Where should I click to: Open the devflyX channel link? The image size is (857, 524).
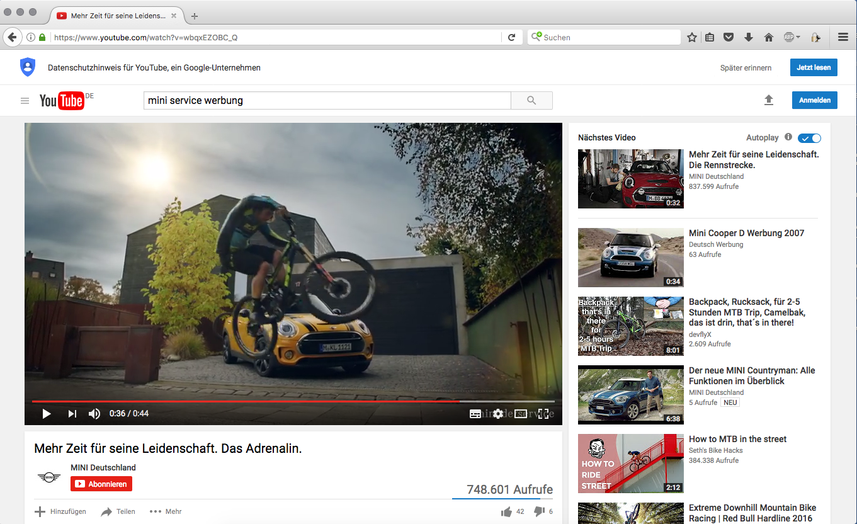[x=700, y=334]
